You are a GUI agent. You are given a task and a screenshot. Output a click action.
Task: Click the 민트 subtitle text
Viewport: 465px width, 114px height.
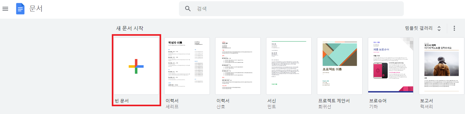(272, 107)
